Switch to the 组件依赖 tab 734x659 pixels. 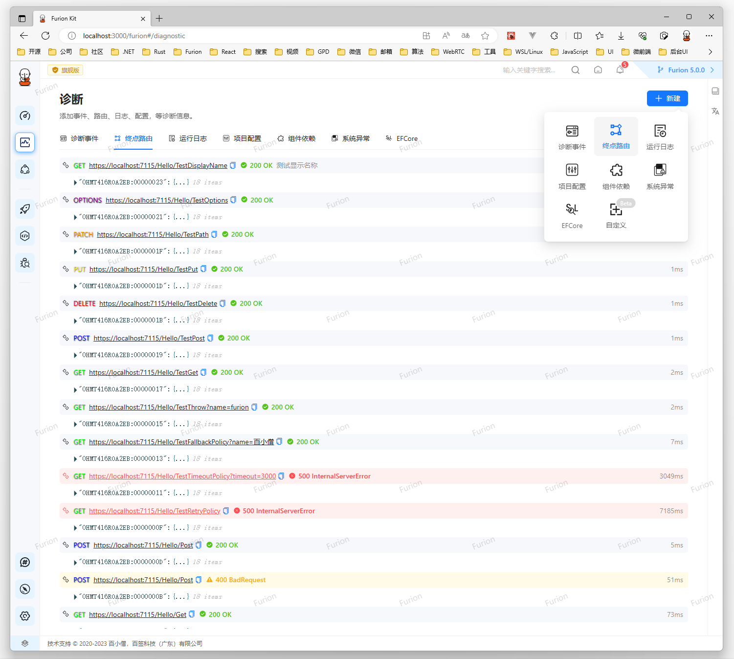[x=296, y=138]
